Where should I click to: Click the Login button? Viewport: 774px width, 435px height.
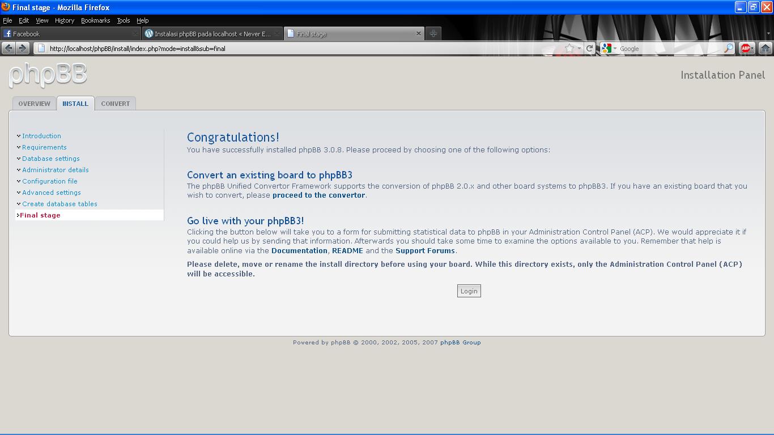469,291
